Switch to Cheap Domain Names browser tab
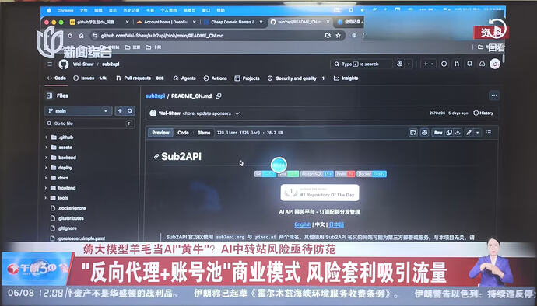The height and width of the screenshot is (306, 537). 233,22
